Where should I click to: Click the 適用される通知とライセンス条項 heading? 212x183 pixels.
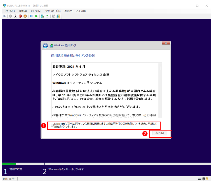[73, 56]
